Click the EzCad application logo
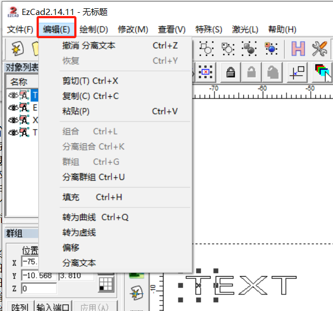Viewport: 333px width, 311px height. point(13,12)
